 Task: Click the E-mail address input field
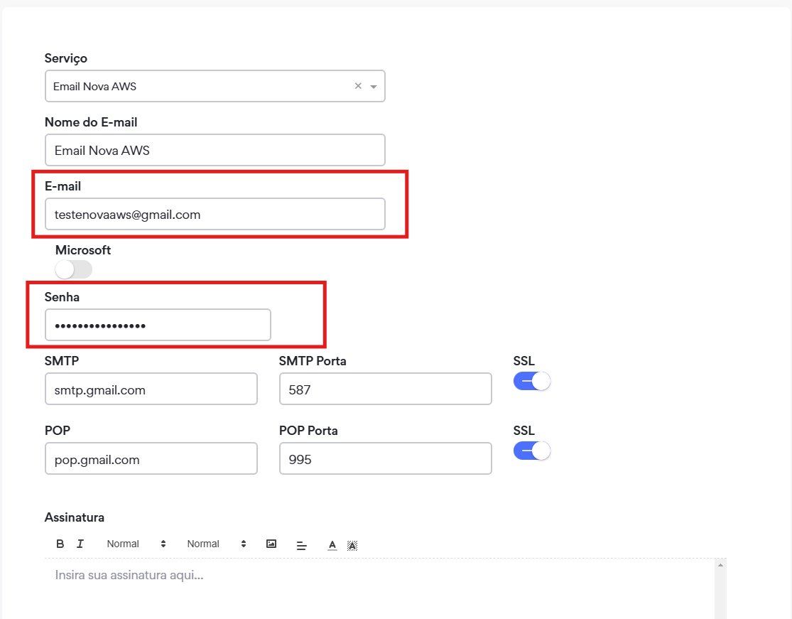click(x=215, y=213)
